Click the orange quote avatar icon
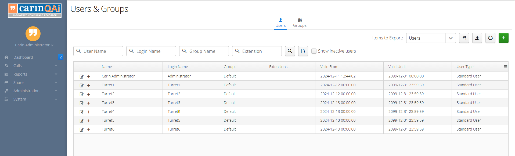 [33, 34]
